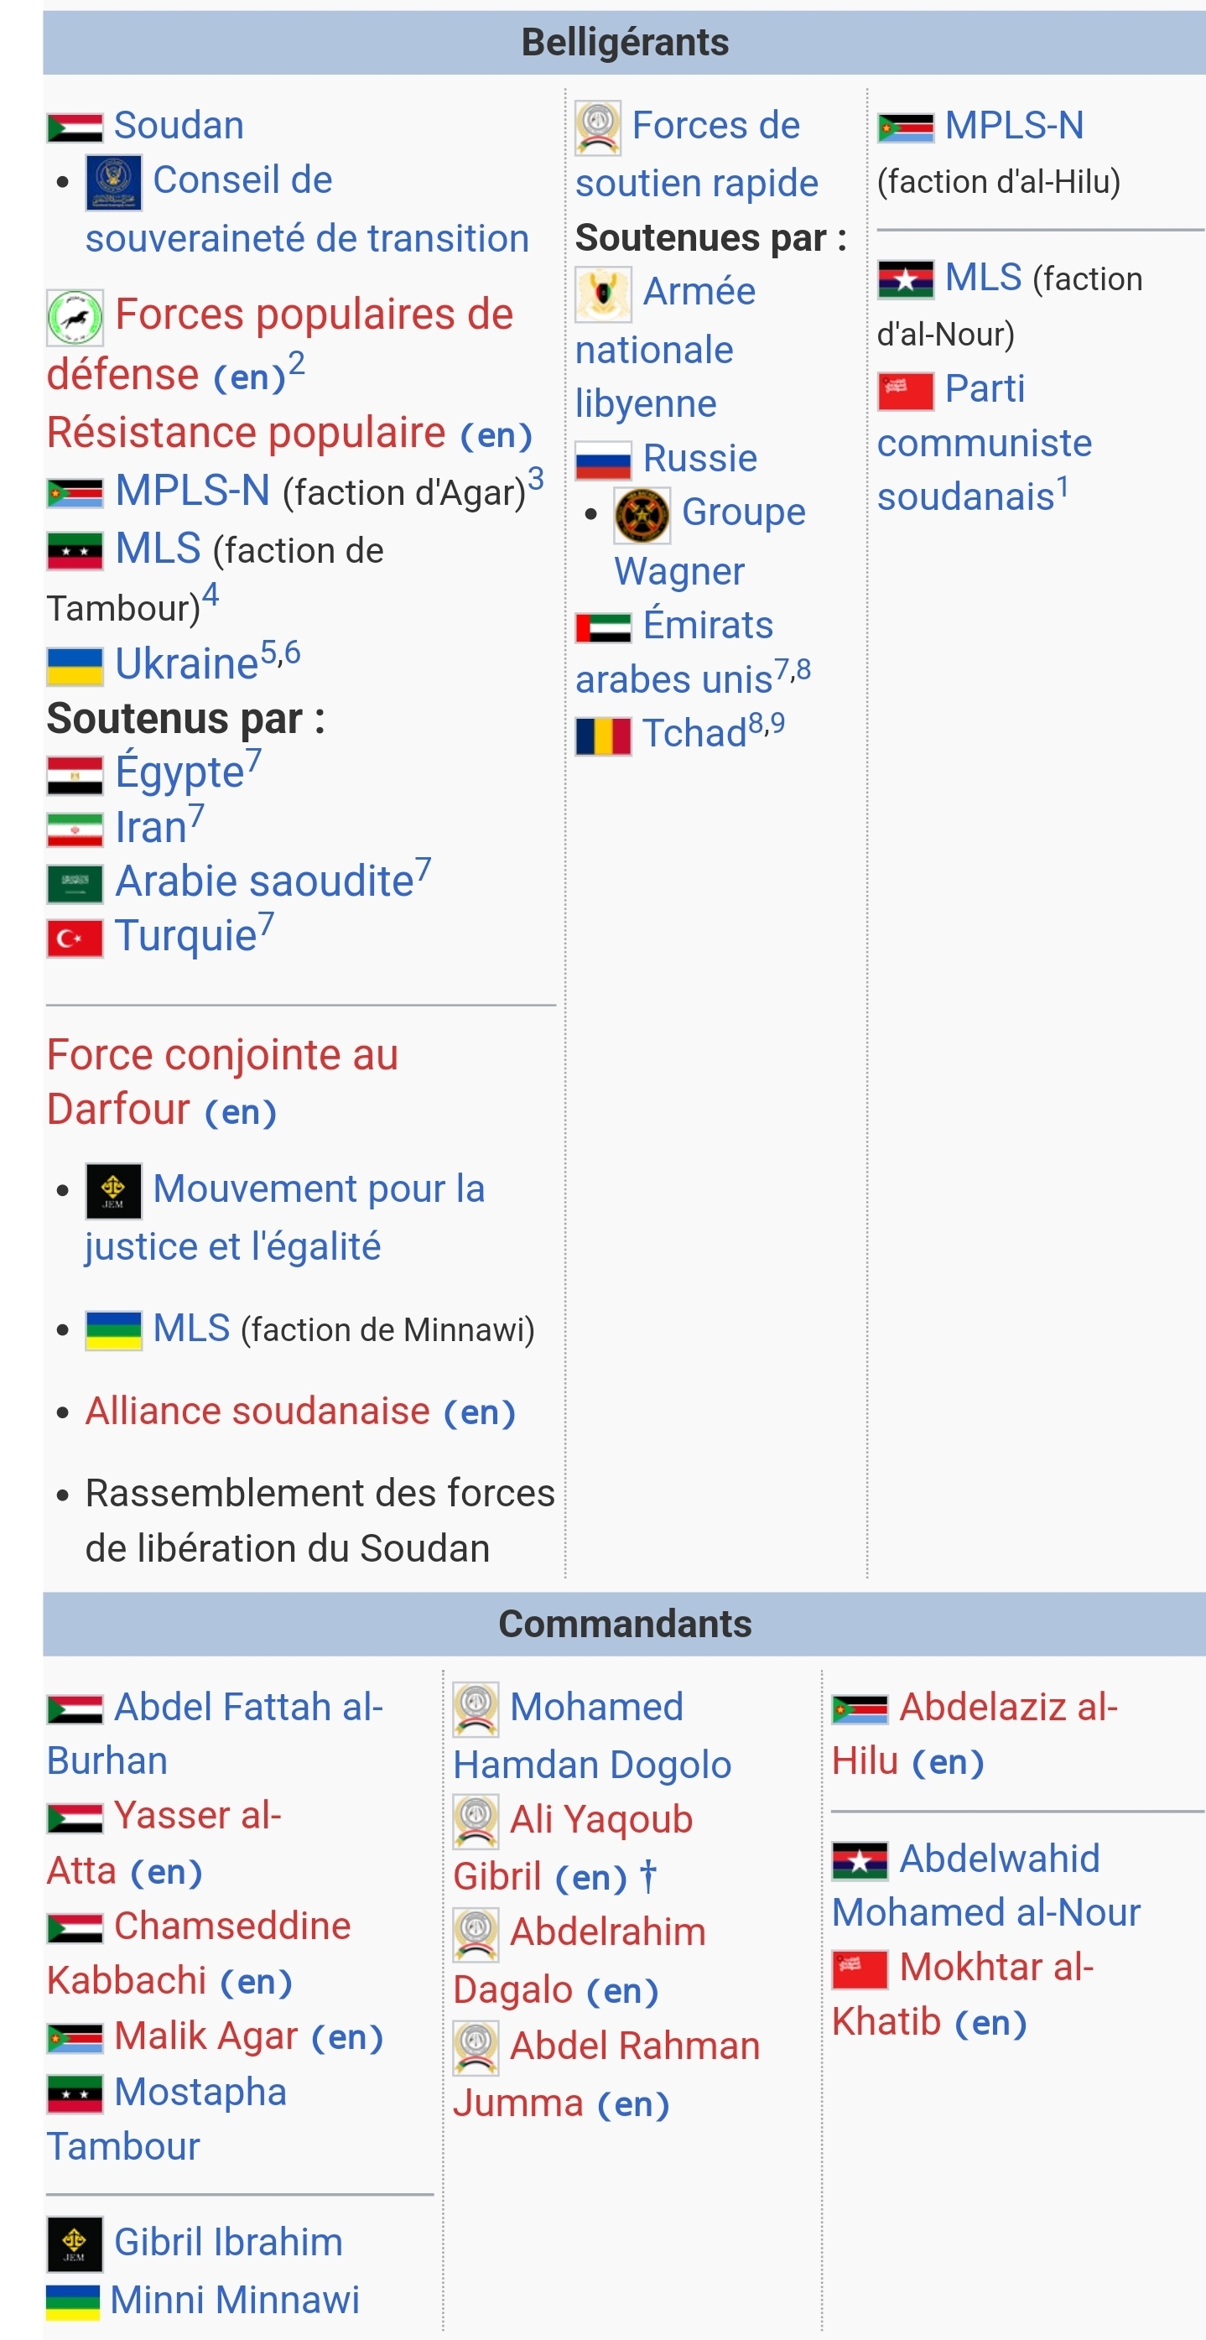Open the Arabie saoudite link
Image resolution: width=1206 pixels, height=2340 pixels.
point(264,882)
